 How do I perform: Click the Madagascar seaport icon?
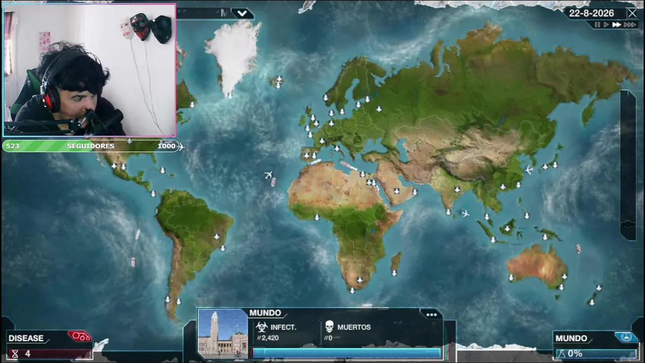tap(394, 273)
